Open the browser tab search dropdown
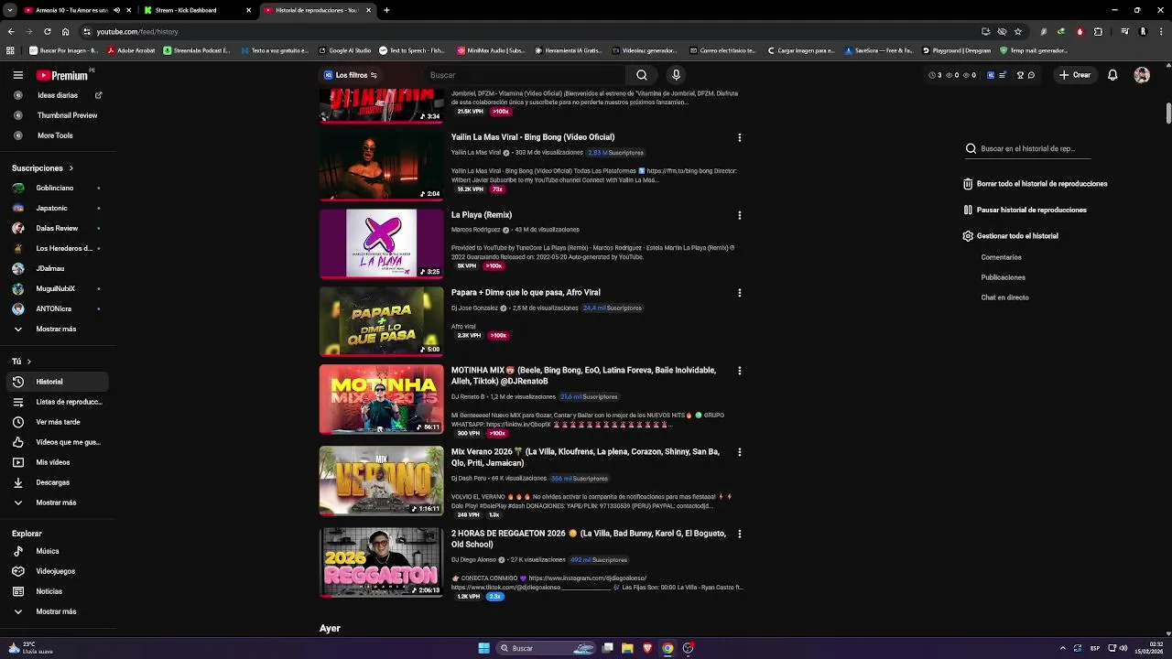Viewport: 1172px width, 659px height. coord(10,10)
